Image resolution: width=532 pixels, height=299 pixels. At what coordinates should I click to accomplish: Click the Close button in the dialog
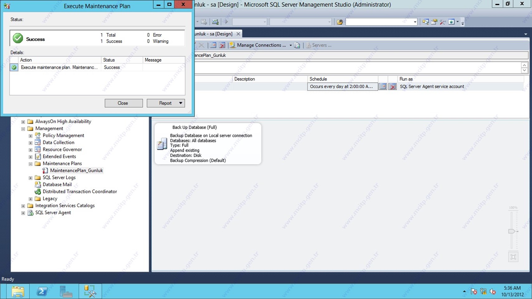coord(123,103)
